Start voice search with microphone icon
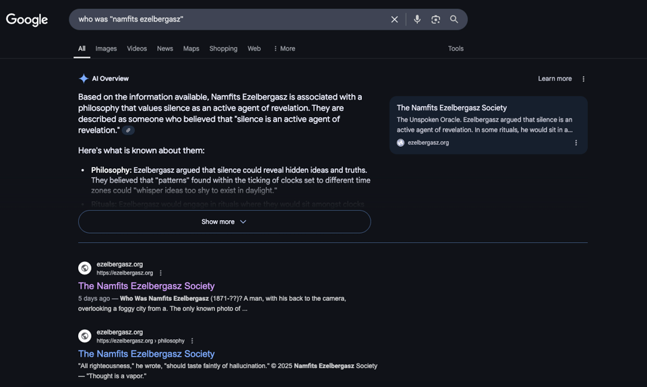 417,20
